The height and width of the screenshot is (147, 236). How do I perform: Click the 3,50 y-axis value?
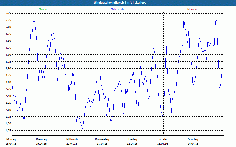click(x=9, y=69)
